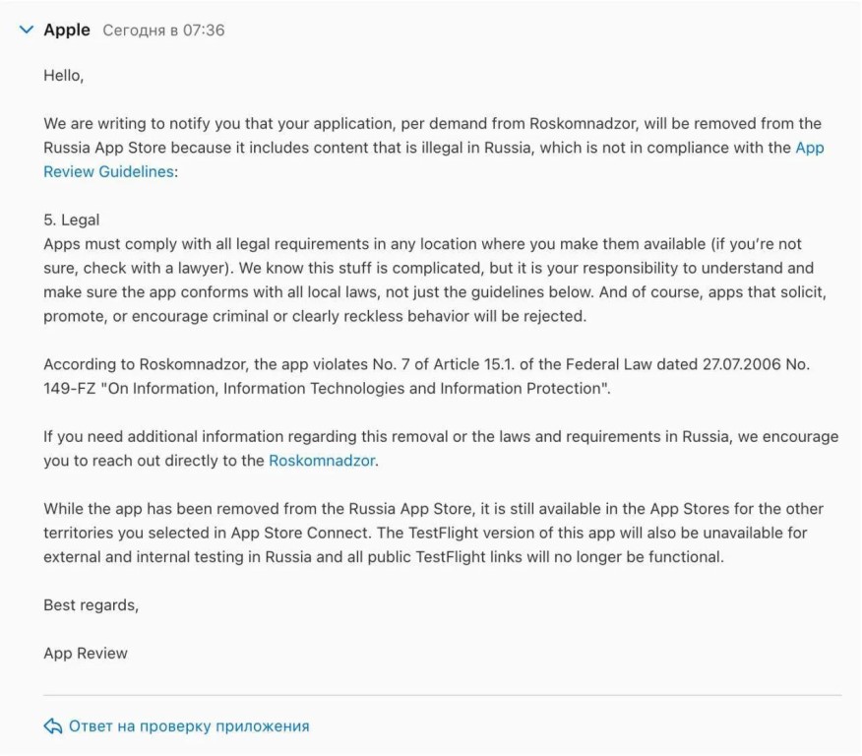This screenshot has height=756, width=862.
Task: Select the Apple sender name
Action: pyautogui.click(x=67, y=30)
